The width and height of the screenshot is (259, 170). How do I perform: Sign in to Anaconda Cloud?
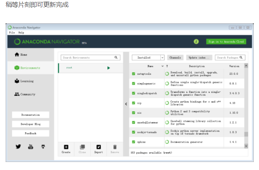[x=226, y=41]
